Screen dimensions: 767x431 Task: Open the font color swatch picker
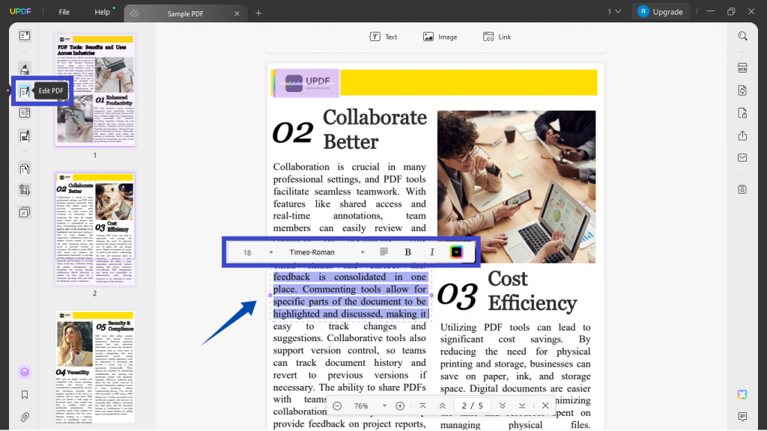tap(456, 251)
